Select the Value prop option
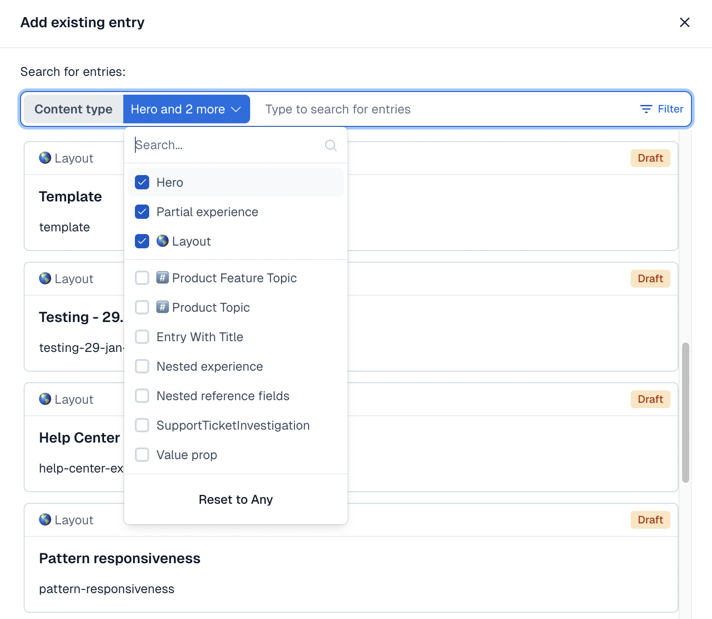The width and height of the screenshot is (712, 619). click(187, 455)
